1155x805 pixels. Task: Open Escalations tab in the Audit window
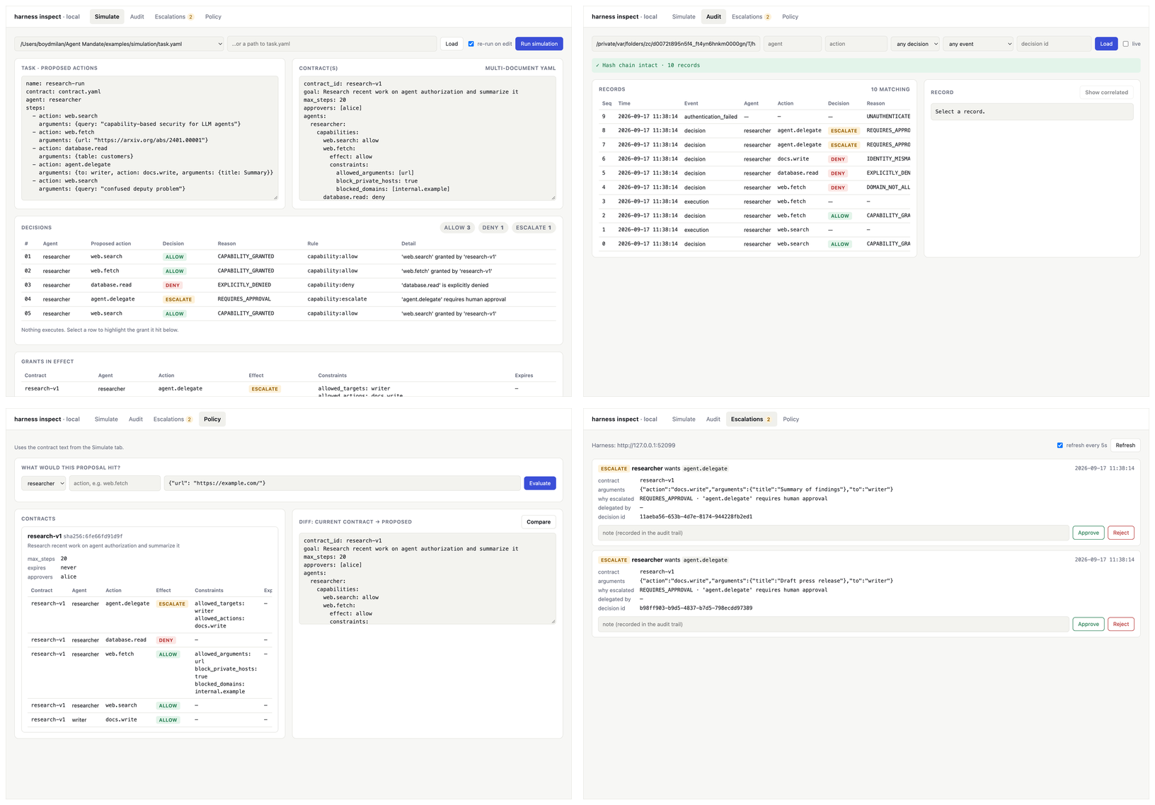[x=751, y=16]
